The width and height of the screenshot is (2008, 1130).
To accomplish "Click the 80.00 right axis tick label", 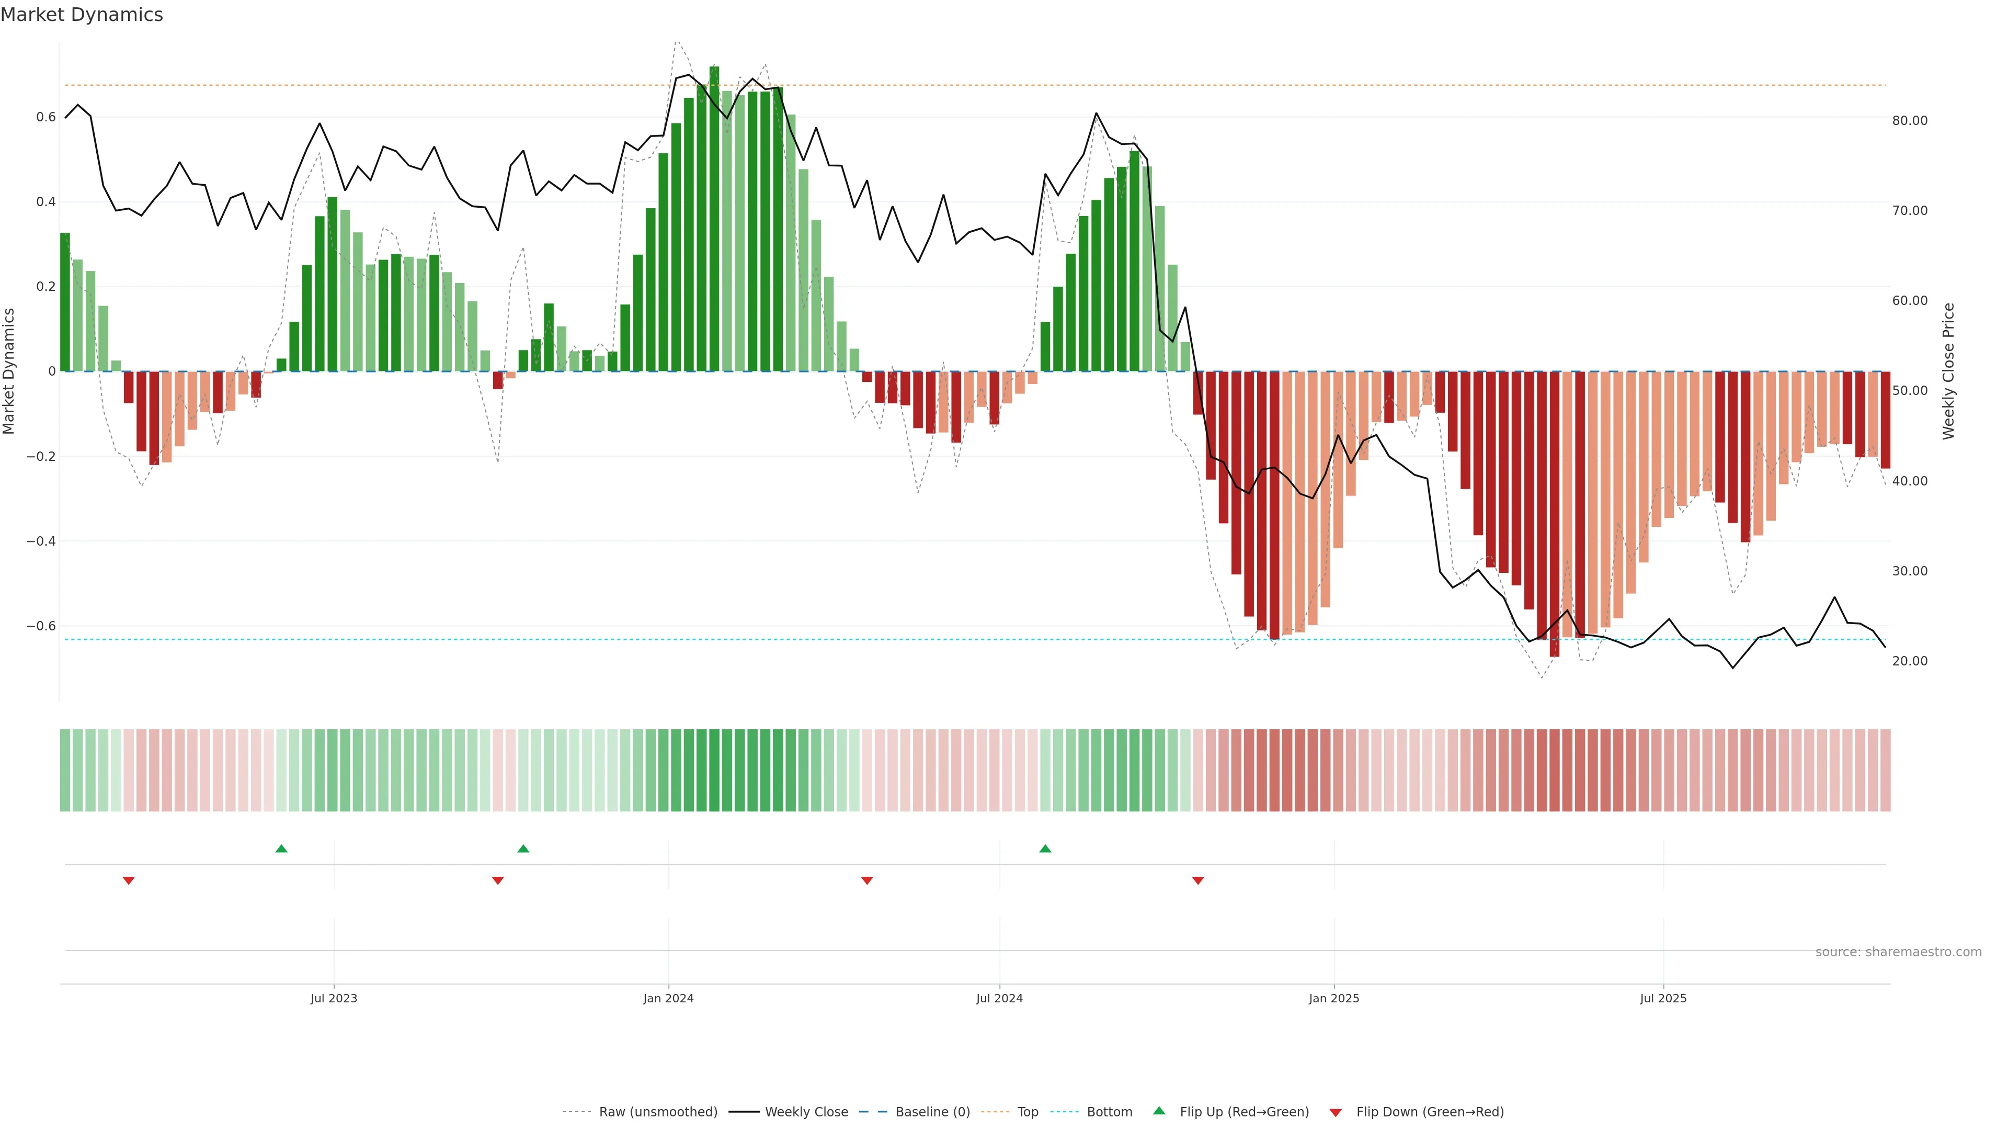I will (x=1909, y=120).
